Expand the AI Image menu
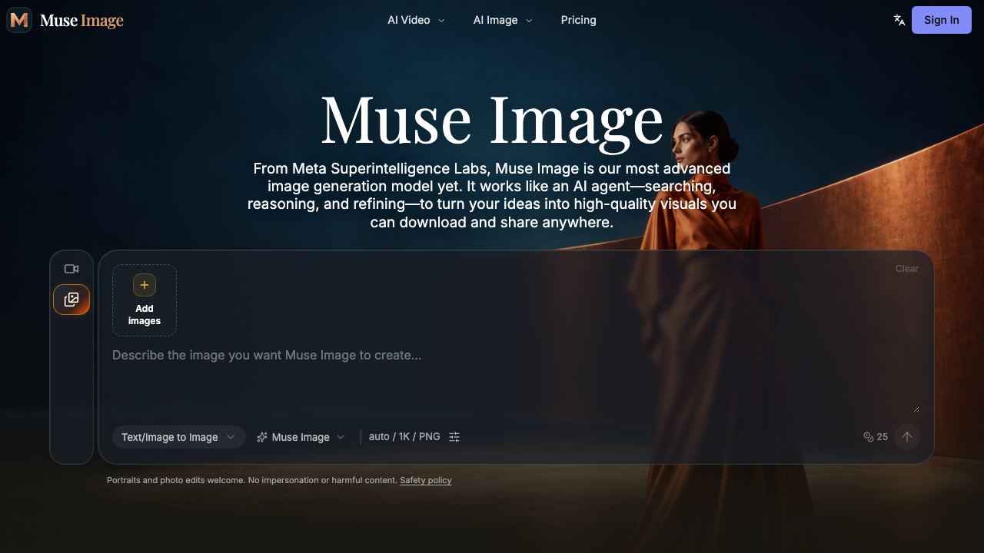The width and height of the screenshot is (984, 553). pyautogui.click(x=503, y=20)
